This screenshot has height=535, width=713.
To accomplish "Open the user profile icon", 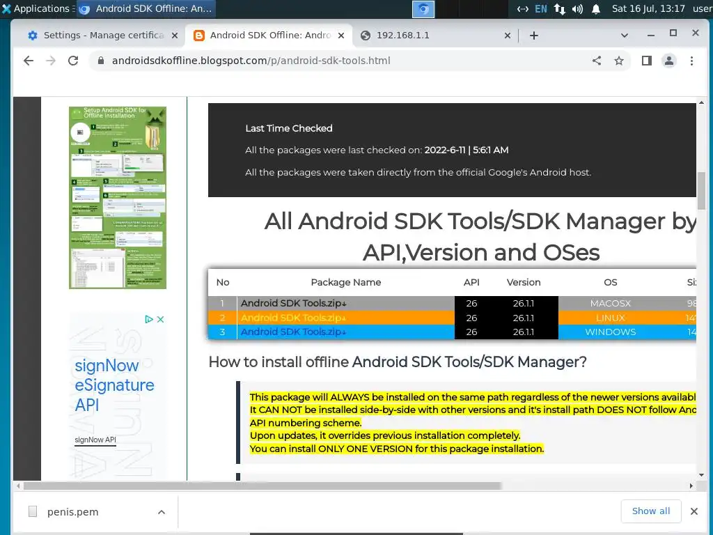I will [669, 61].
